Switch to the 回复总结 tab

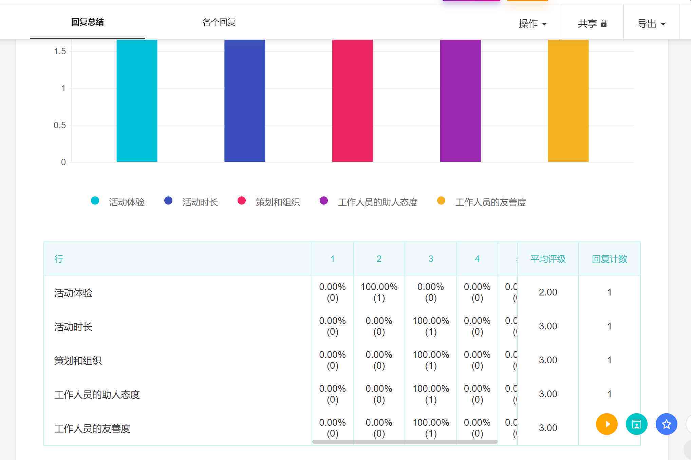point(88,22)
